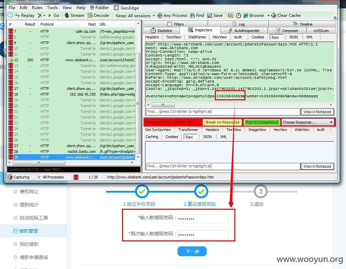Focus the 再次输入新提现密码 password field
Image resolution: width=346 pixels, height=269 pixels.
click(203, 235)
